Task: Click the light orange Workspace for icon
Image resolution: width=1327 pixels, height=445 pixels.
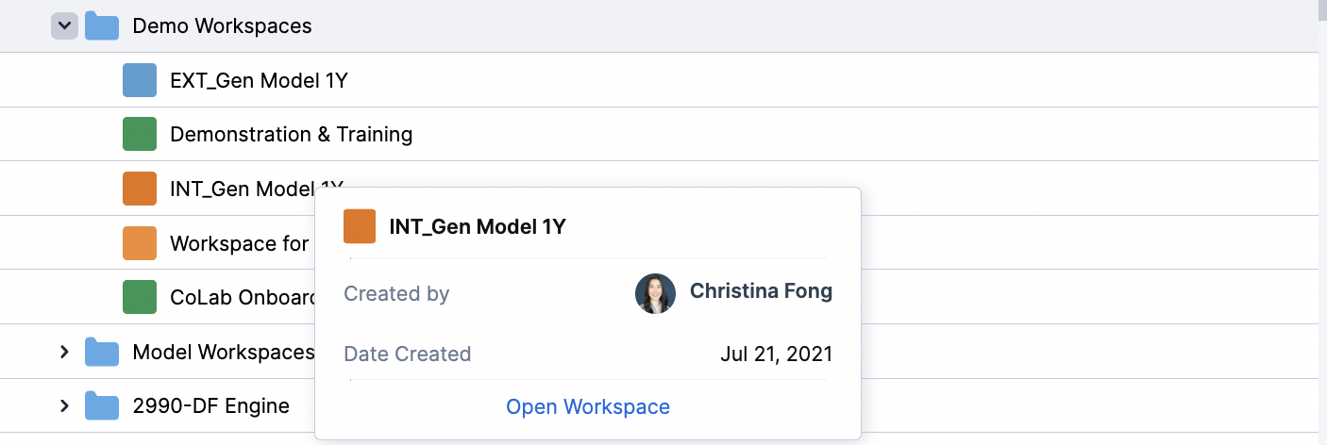Action: (x=140, y=243)
